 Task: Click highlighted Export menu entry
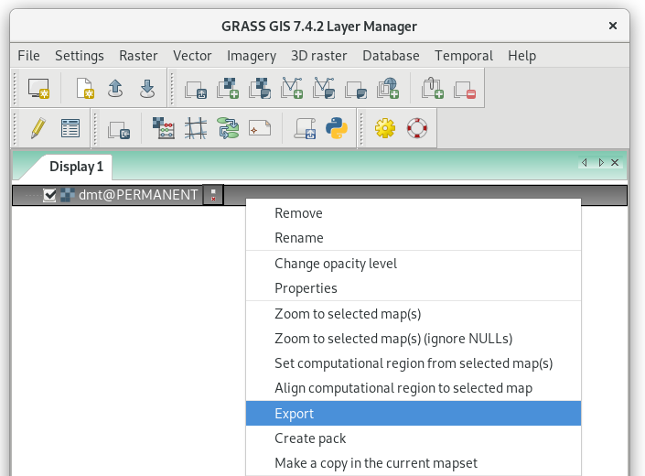(414, 414)
